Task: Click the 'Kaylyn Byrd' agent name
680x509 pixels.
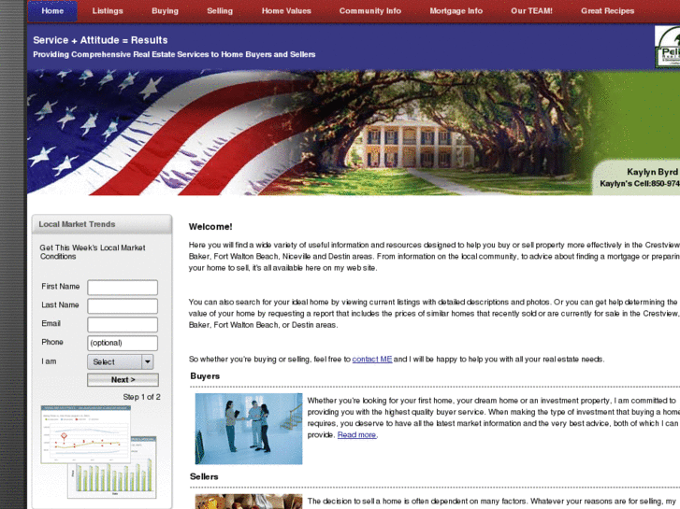Action: click(653, 172)
